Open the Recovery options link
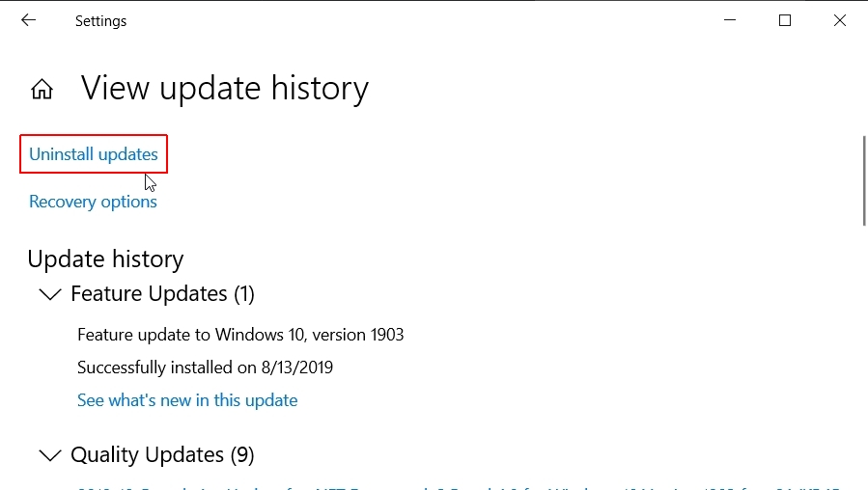 click(x=93, y=202)
